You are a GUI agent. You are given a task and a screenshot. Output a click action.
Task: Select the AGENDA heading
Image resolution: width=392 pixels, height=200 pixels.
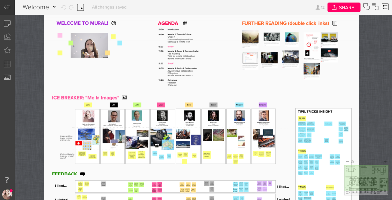[x=168, y=23]
